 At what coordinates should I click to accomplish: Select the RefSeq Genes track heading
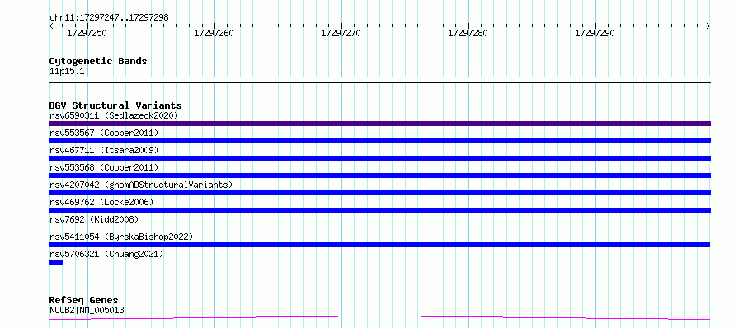[x=84, y=301]
